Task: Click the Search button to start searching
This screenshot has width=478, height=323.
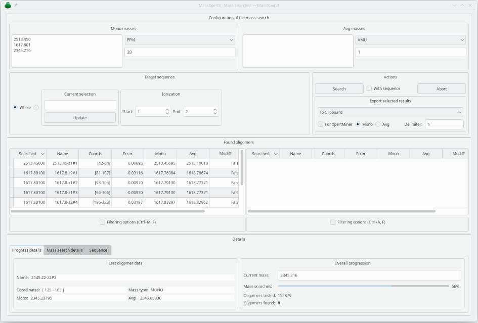Action: point(339,88)
